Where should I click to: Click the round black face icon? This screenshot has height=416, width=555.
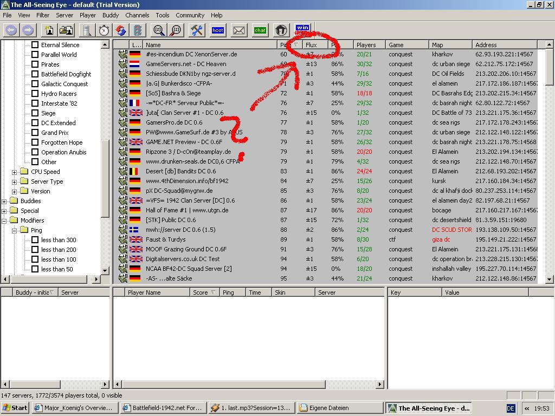tap(281, 30)
